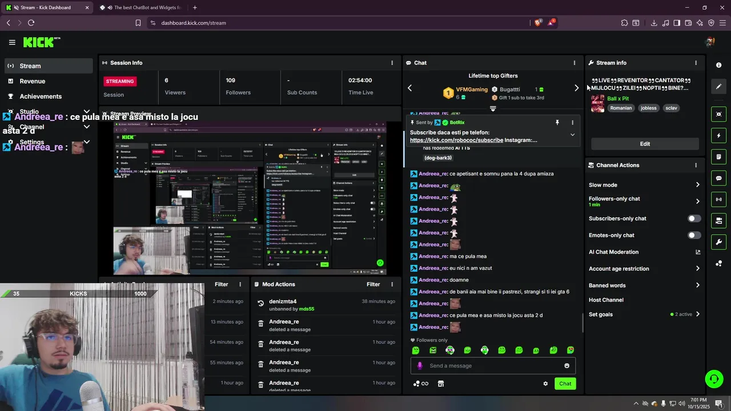Show previous top gifter with left arrow
This screenshot has height=411, width=731.
pos(409,88)
